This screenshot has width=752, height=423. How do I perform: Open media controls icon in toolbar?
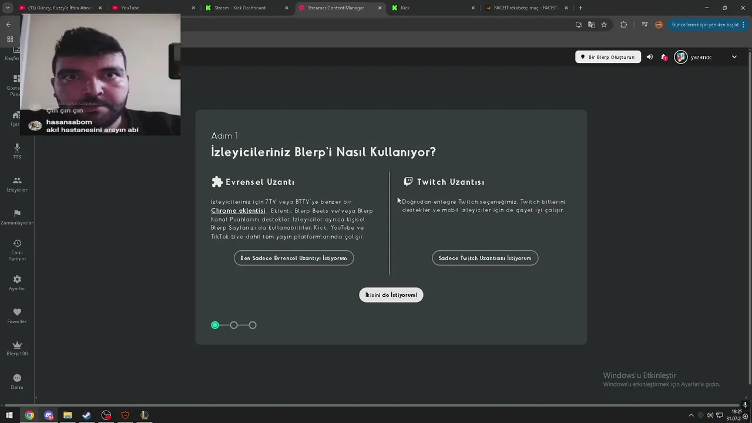(644, 25)
